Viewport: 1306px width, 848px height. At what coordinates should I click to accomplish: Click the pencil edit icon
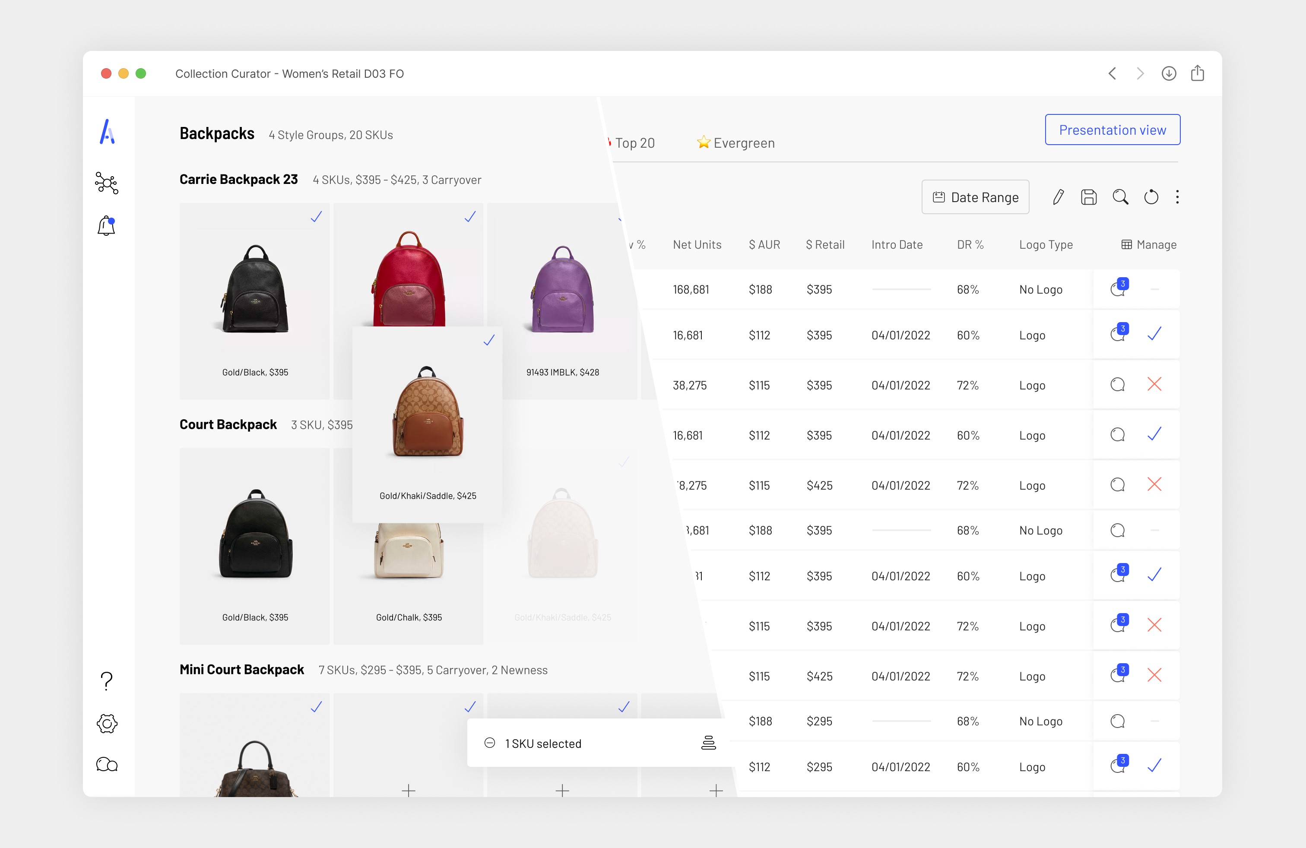pyautogui.click(x=1059, y=197)
